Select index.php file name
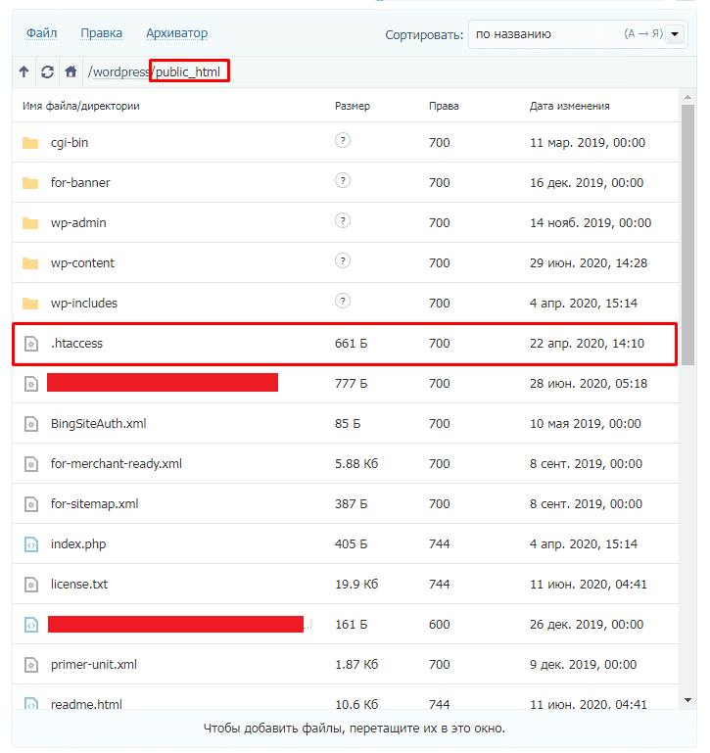The width and height of the screenshot is (710, 753). tap(78, 544)
